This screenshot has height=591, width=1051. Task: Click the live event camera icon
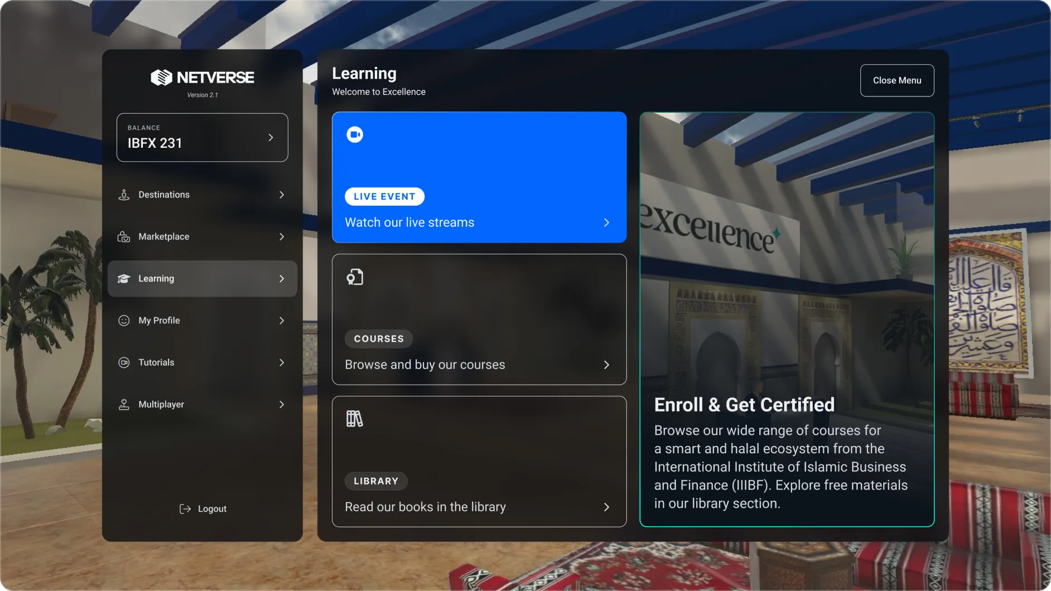[355, 134]
